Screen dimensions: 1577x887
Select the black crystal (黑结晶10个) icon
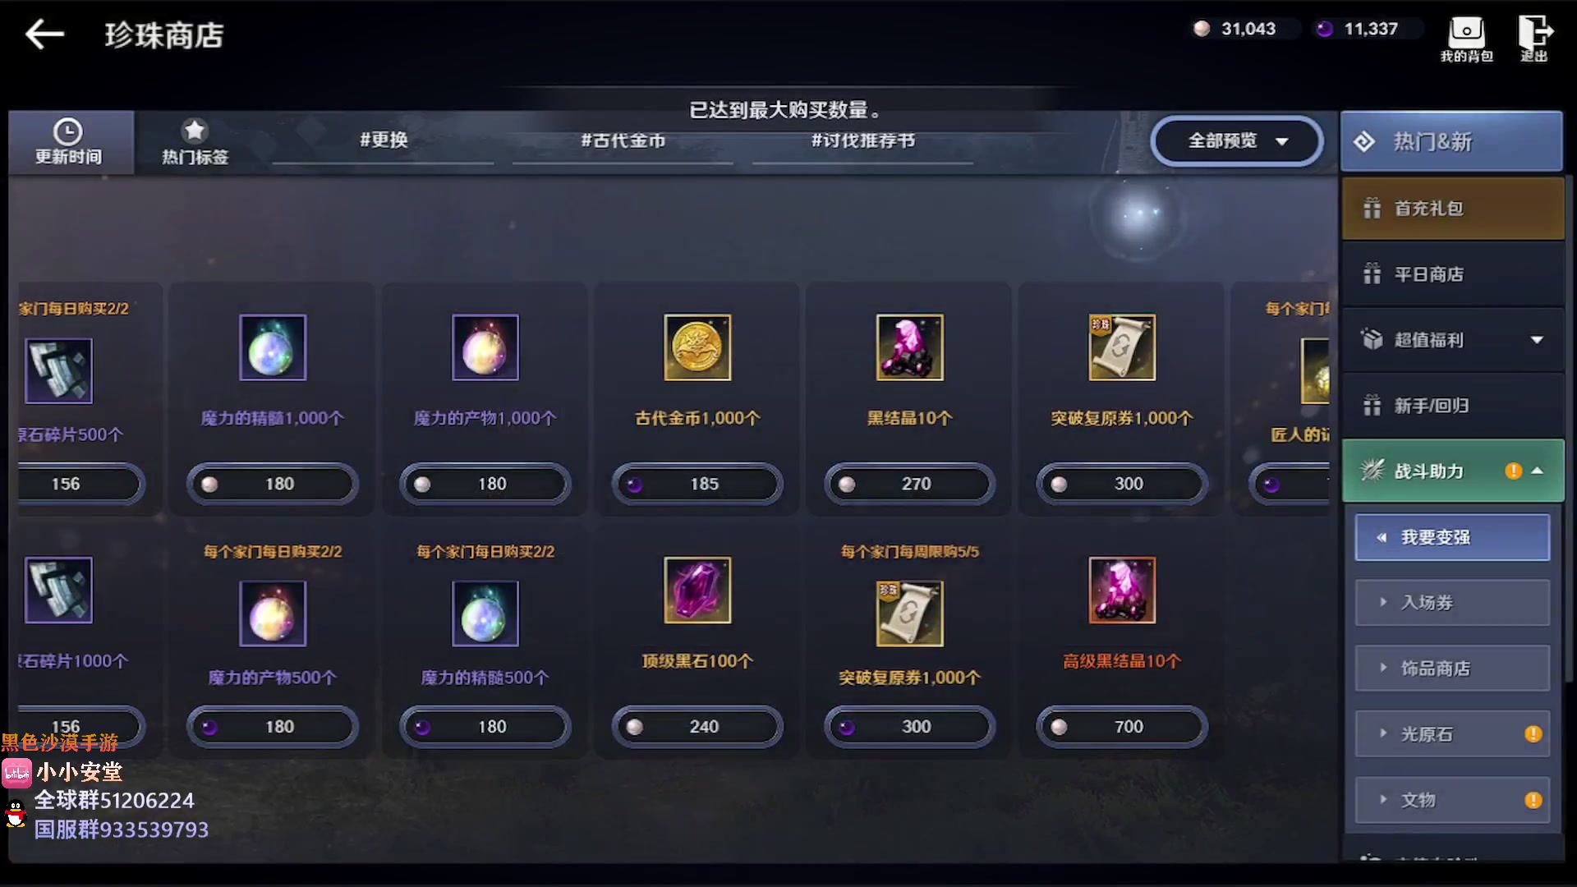point(909,347)
